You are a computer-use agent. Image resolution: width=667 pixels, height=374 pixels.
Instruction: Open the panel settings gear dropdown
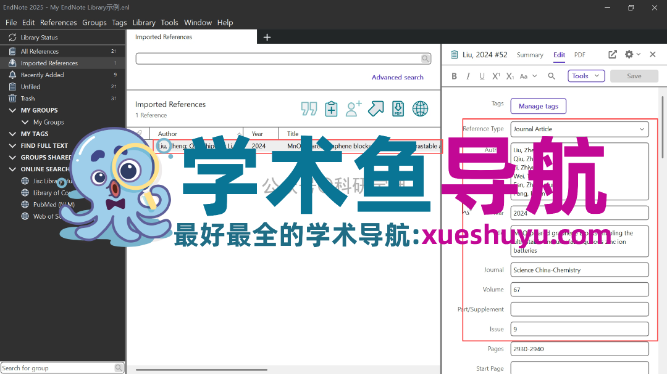coord(632,54)
